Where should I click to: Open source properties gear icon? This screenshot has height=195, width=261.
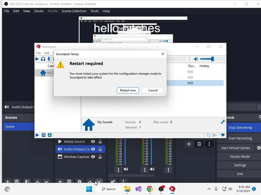(80, 181)
